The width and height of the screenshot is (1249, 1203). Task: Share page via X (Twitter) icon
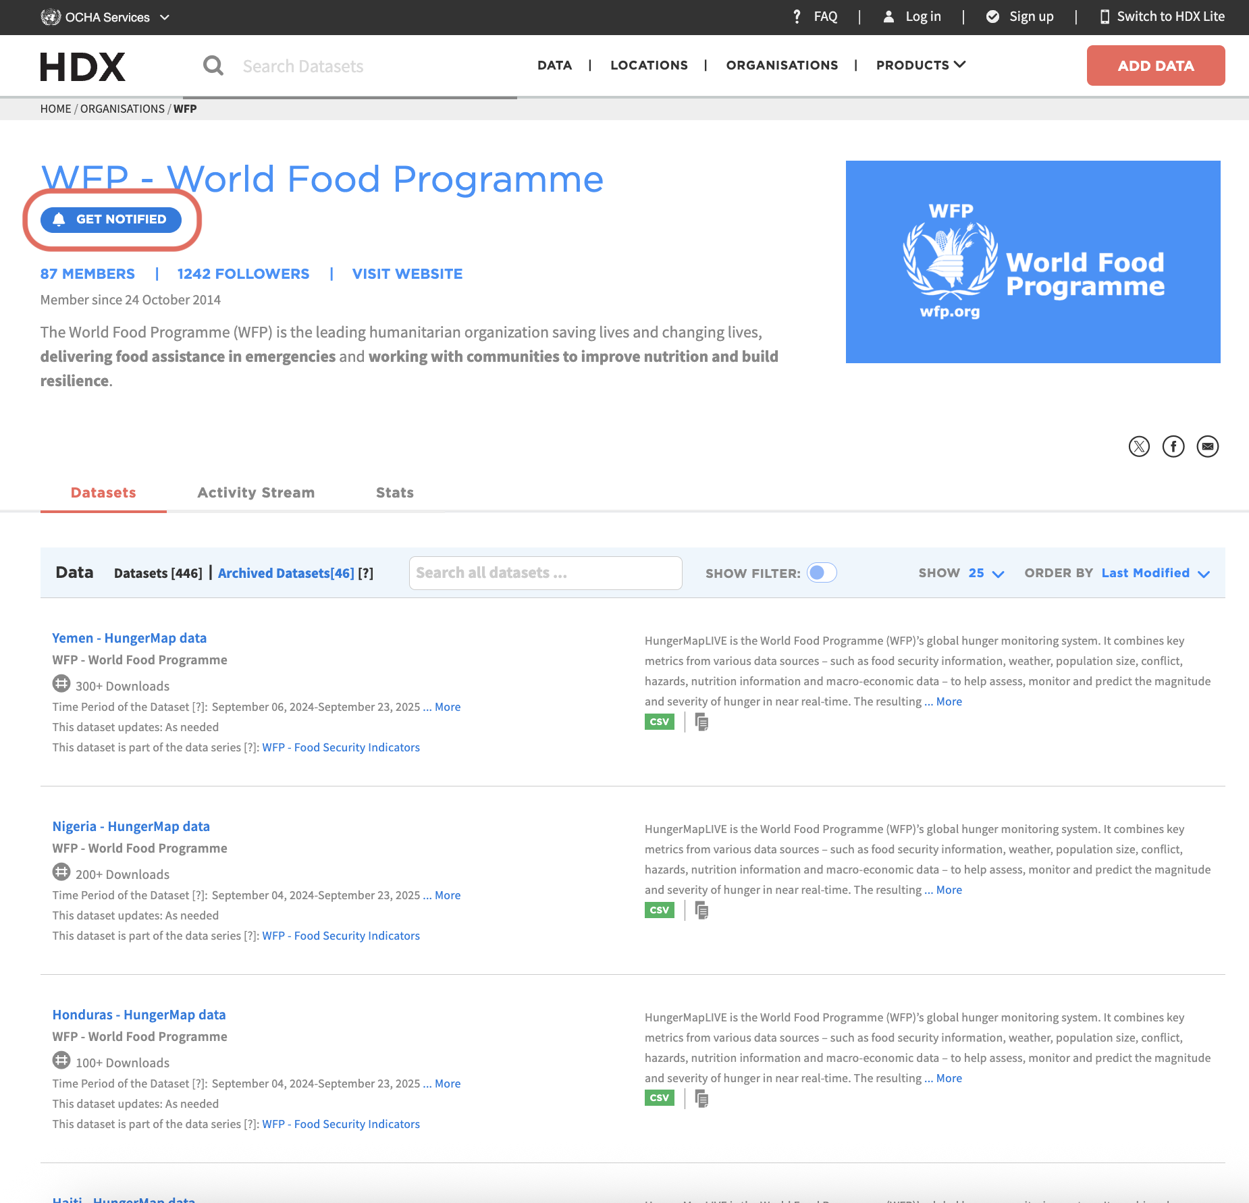1139,446
